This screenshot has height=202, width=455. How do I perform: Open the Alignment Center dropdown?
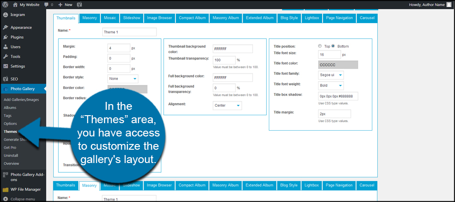pos(227,105)
